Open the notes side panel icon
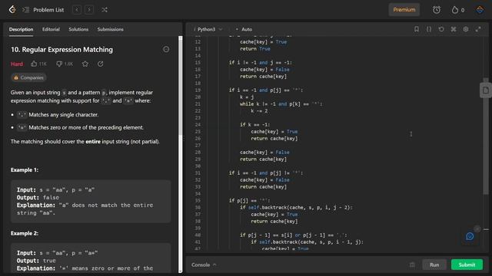Viewport: 492px width, 276px height. tap(486, 90)
